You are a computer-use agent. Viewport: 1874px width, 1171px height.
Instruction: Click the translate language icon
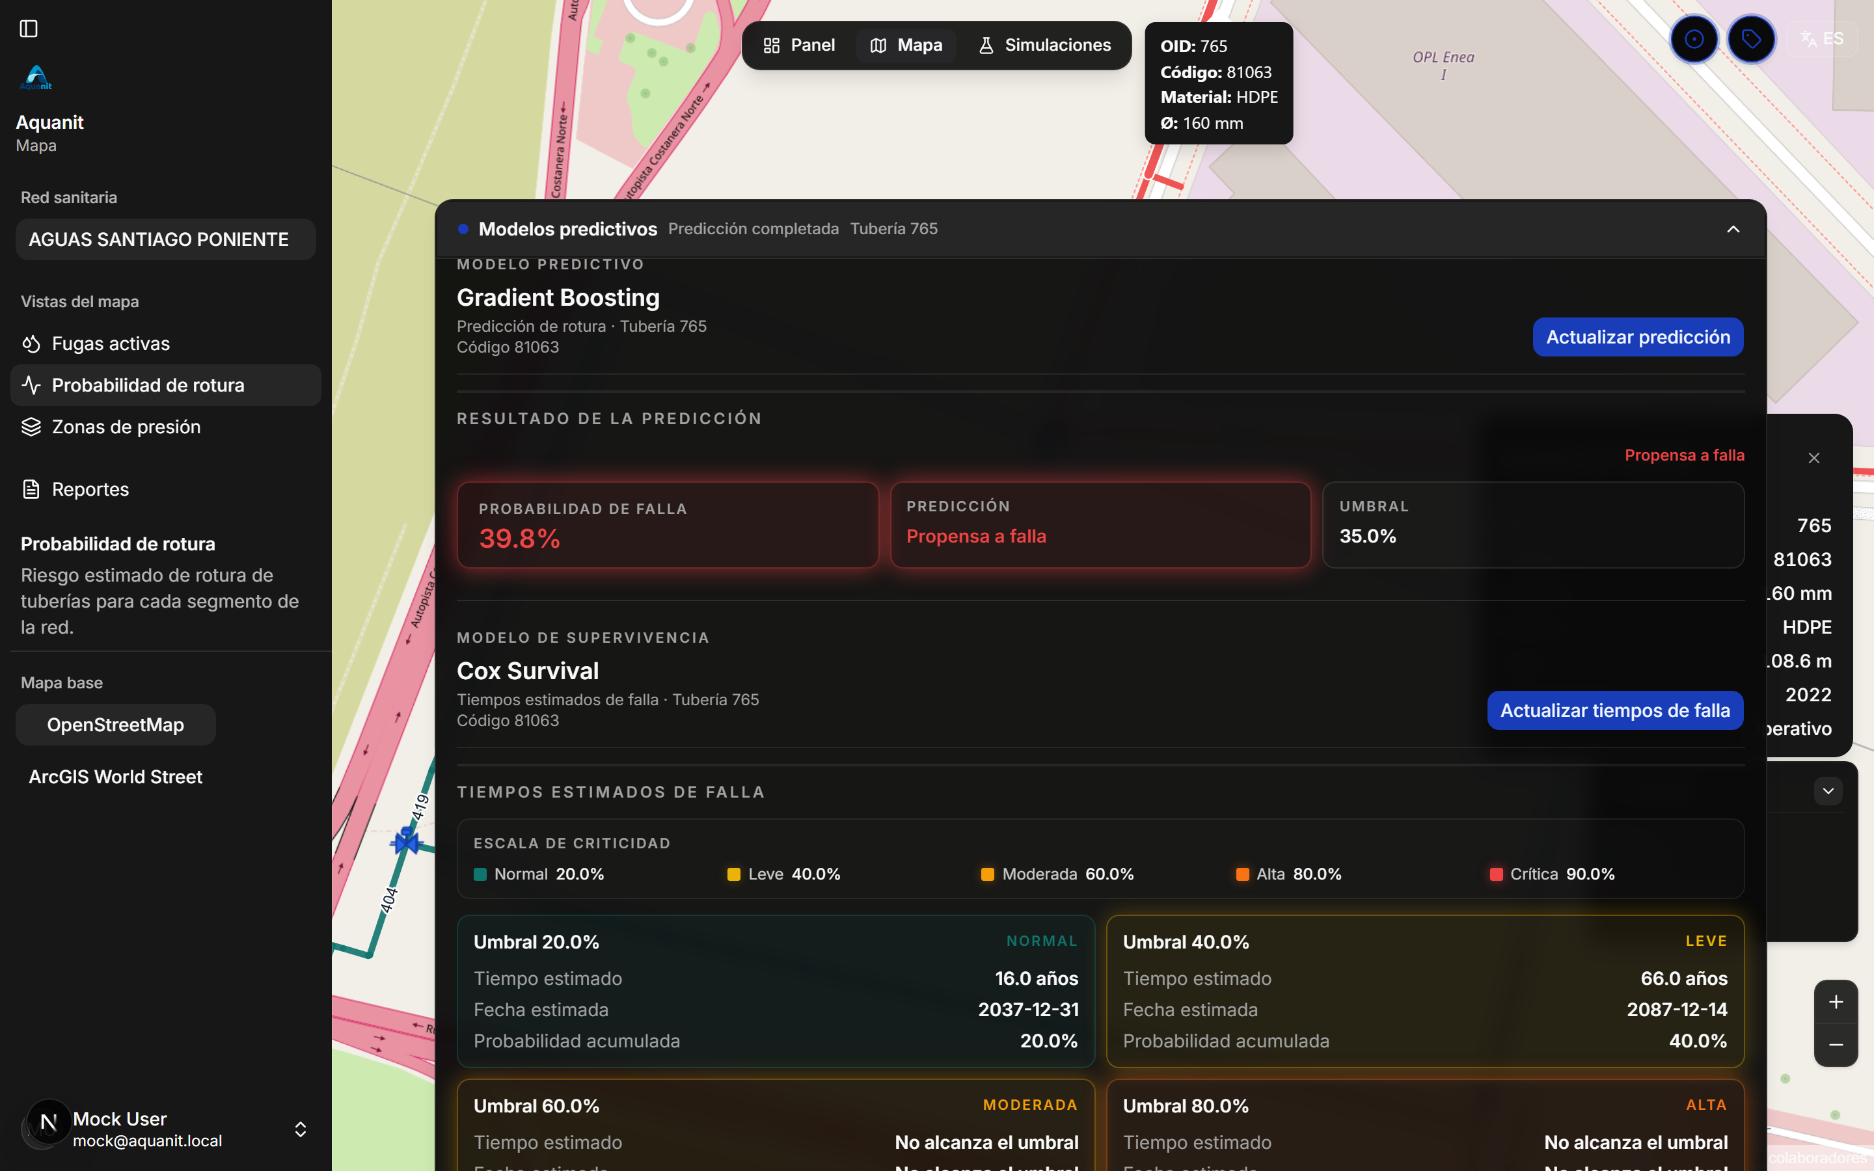coord(1808,39)
